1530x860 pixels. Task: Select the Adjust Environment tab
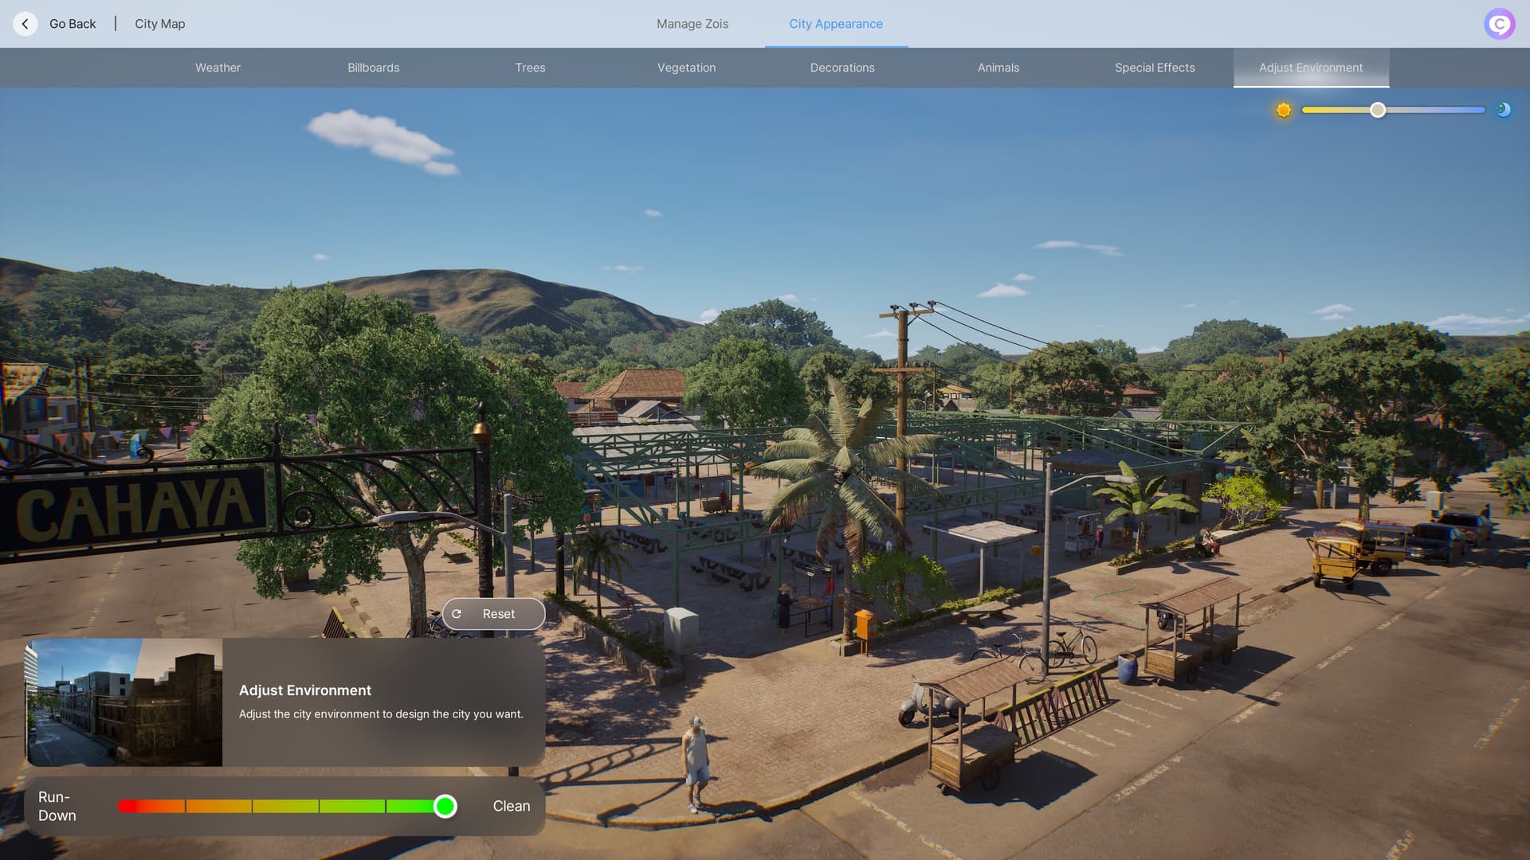[x=1311, y=68]
